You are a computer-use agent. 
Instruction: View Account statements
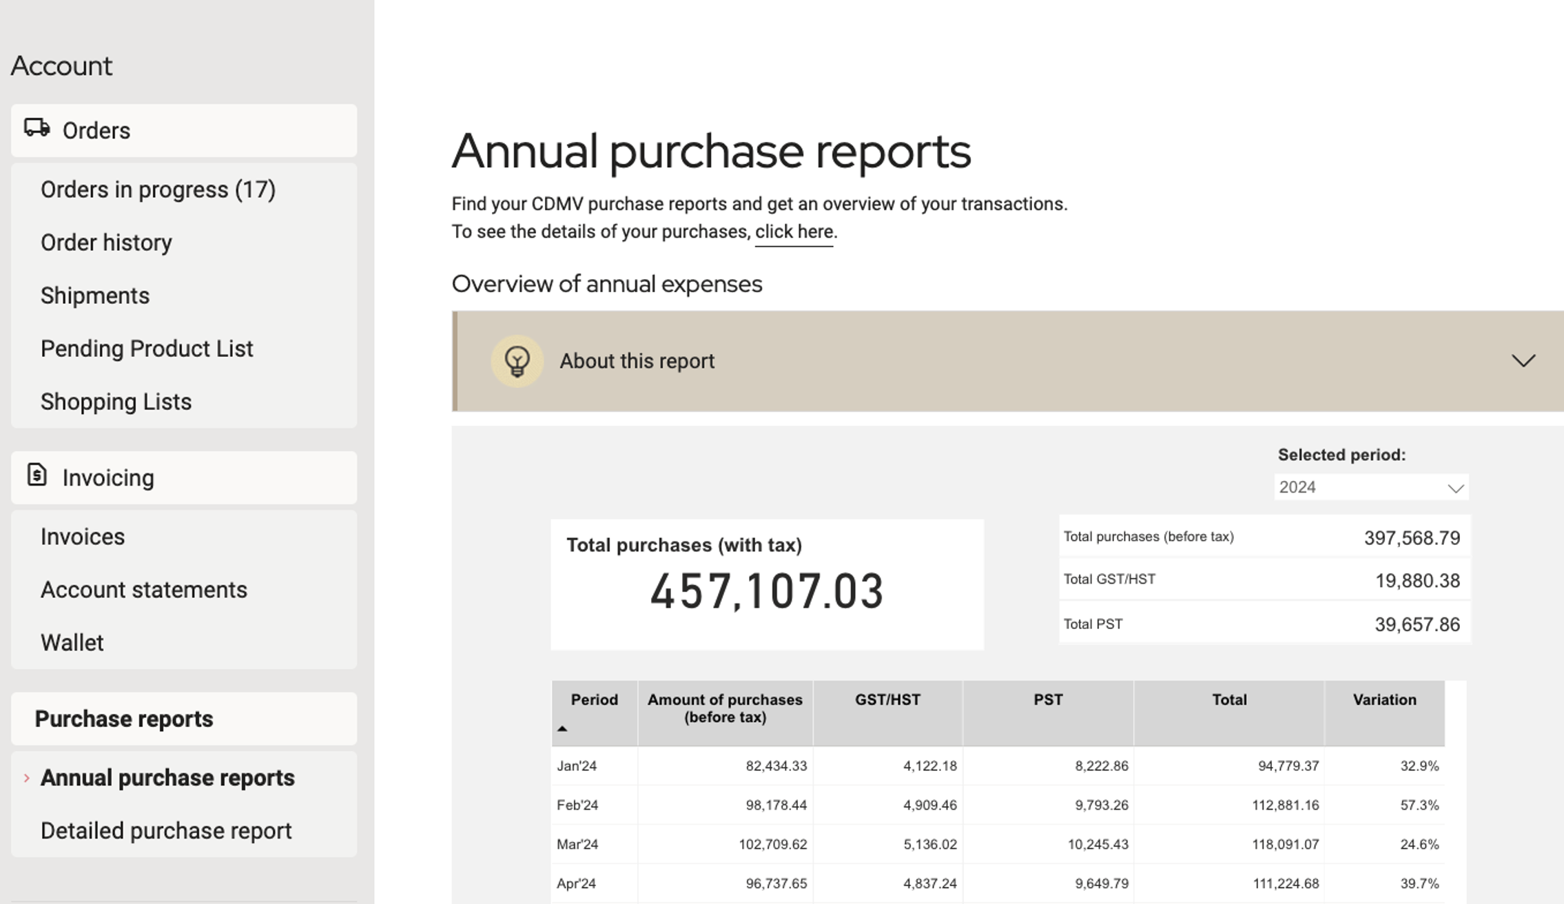pos(143,590)
